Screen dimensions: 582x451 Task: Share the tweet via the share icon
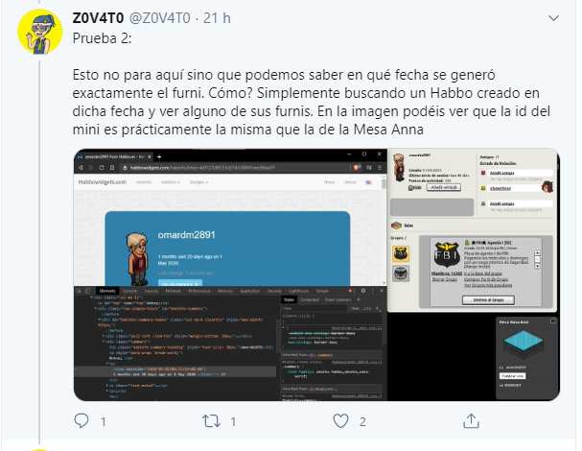471,420
